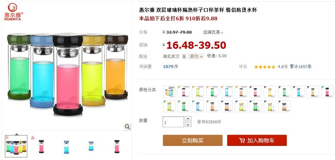Click the magnifier zoom icon on product image
Screen dimensions: 335x160
pos(127,127)
